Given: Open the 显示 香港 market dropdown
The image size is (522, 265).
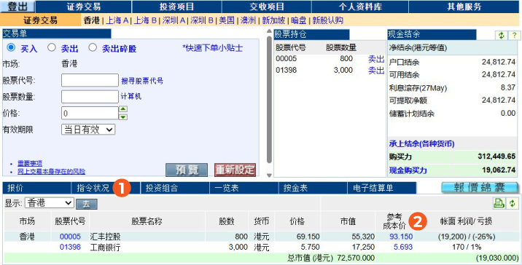Looking at the screenshot, I should tap(50, 203).
